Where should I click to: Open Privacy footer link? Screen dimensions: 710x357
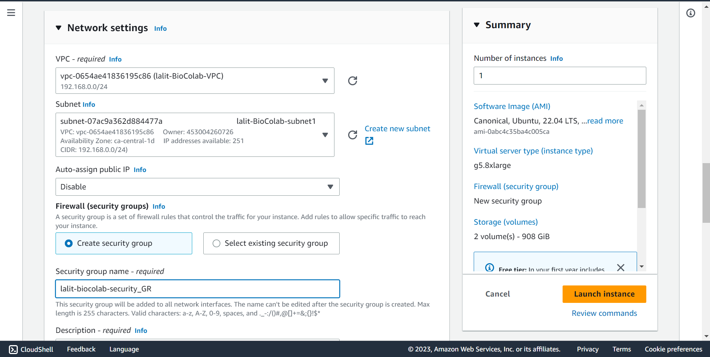[x=588, y=349]
